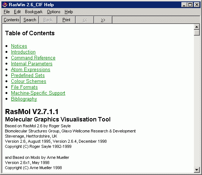This screenshot has height=175, width=202.
Task: Open the Bookmark menu
Action: tap(34, 12)
